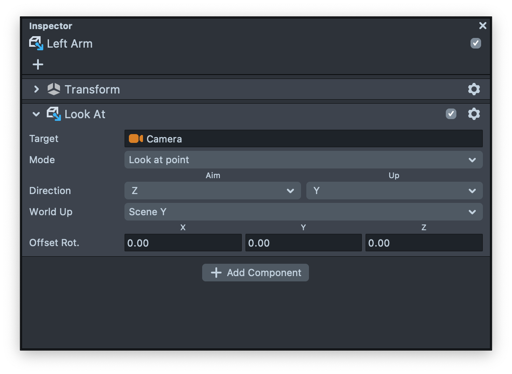The height and width of the screenshot is (374, 512).
Task: Click the Target field showing Camera
Action: pos(303,139)
